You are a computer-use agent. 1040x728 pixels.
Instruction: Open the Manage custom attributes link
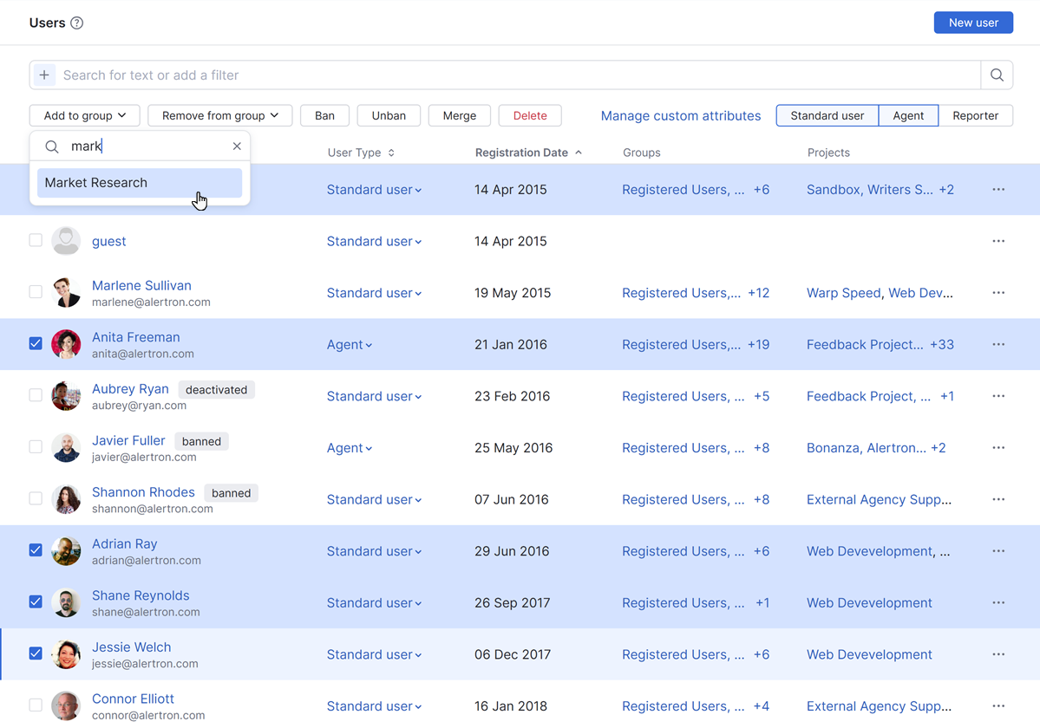pyautogui.click(x=680, y=115)
